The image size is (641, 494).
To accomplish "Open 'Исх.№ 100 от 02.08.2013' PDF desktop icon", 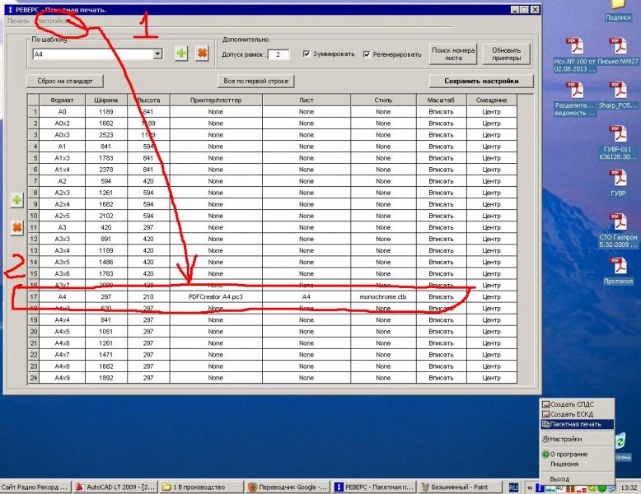I will tap(574, 55).
